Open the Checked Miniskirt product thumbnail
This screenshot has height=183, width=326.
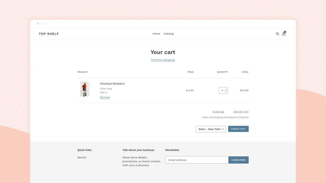pyautogui.click(x=85, y=89)
